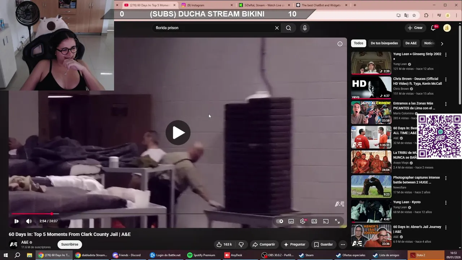The image size is (462, 260).
Task: Click the Preguntar button
Action: [295, 244]
